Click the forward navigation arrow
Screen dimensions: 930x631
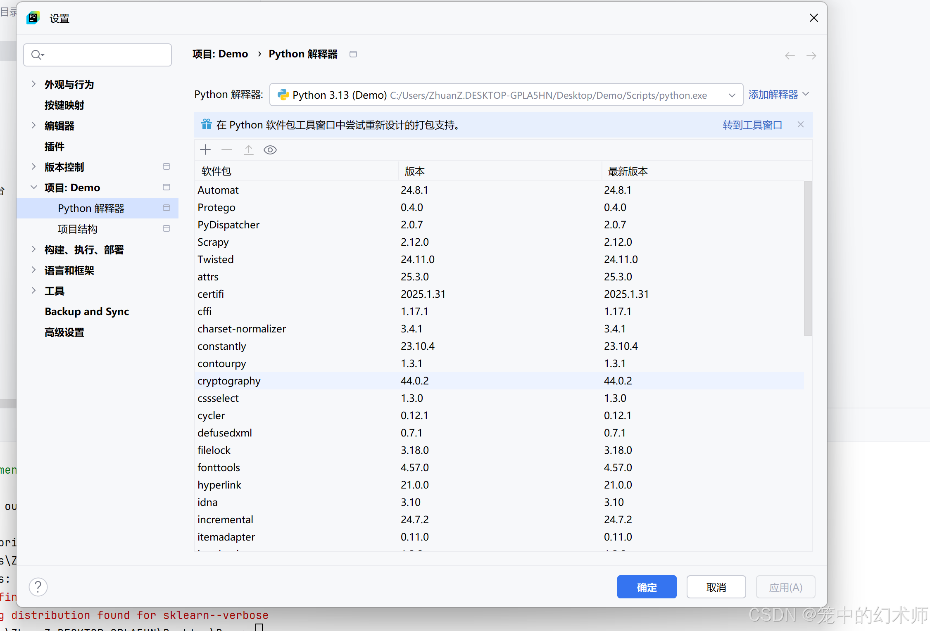[x=811, y=56]
